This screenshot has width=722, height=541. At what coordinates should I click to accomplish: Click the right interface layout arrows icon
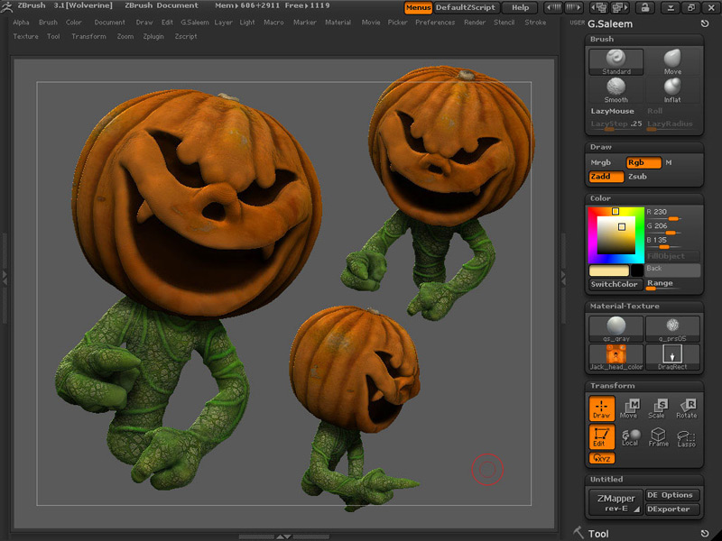[x=573, y=7]
